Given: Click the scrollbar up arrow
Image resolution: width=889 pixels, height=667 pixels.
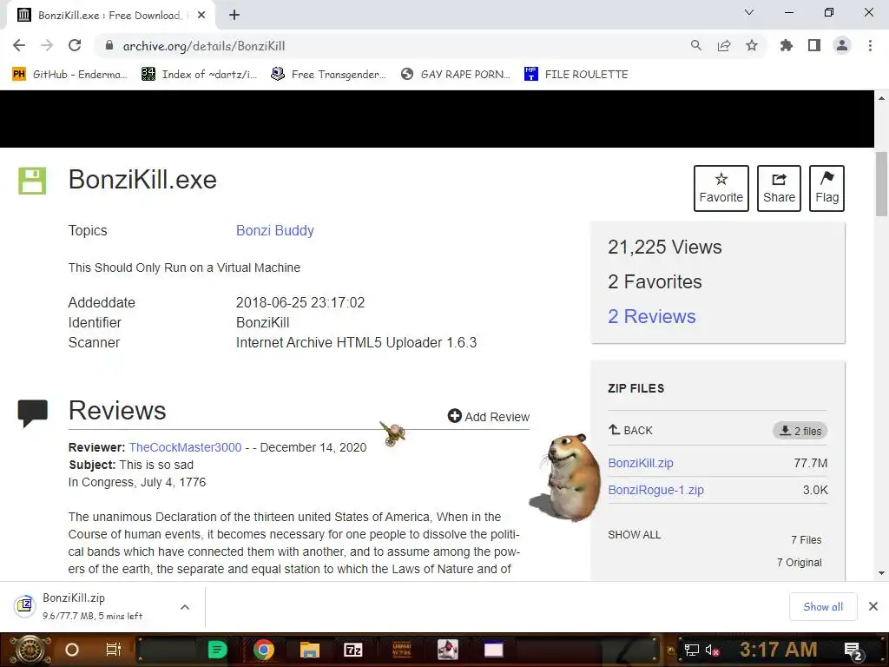Looking at the screenshot, I should coord(881,98).
